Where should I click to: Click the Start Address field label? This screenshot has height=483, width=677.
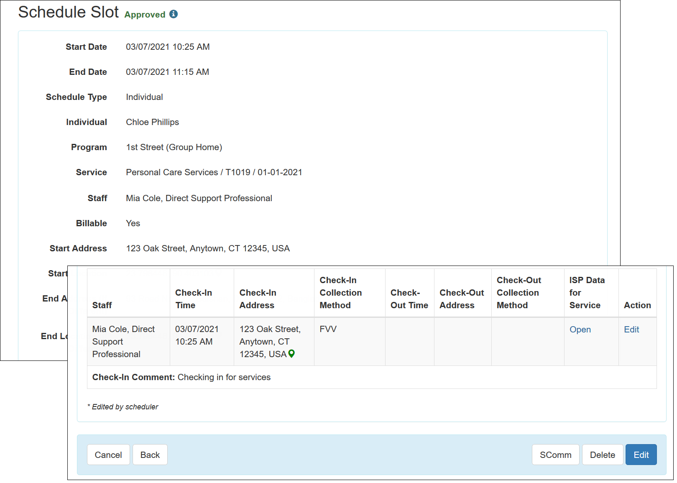click(78, 248)
